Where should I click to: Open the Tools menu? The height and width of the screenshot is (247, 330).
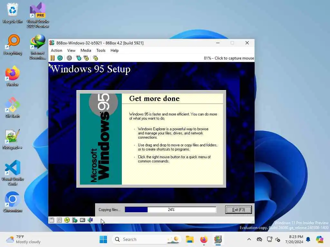[101, 50]
